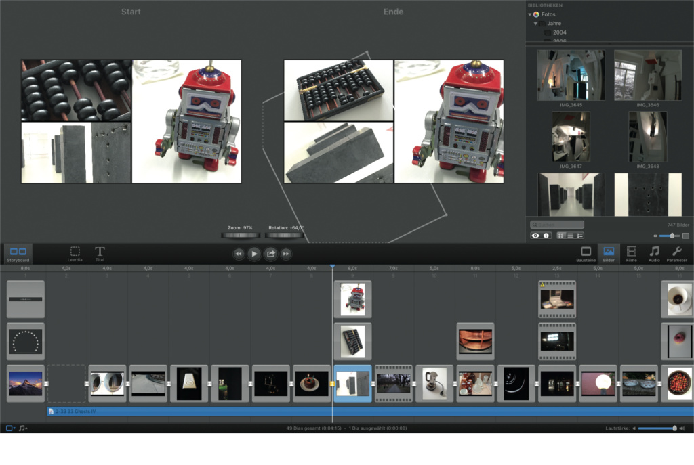Open the Filme tab
The height and width of the screenshot is (465, 694).
631,253
